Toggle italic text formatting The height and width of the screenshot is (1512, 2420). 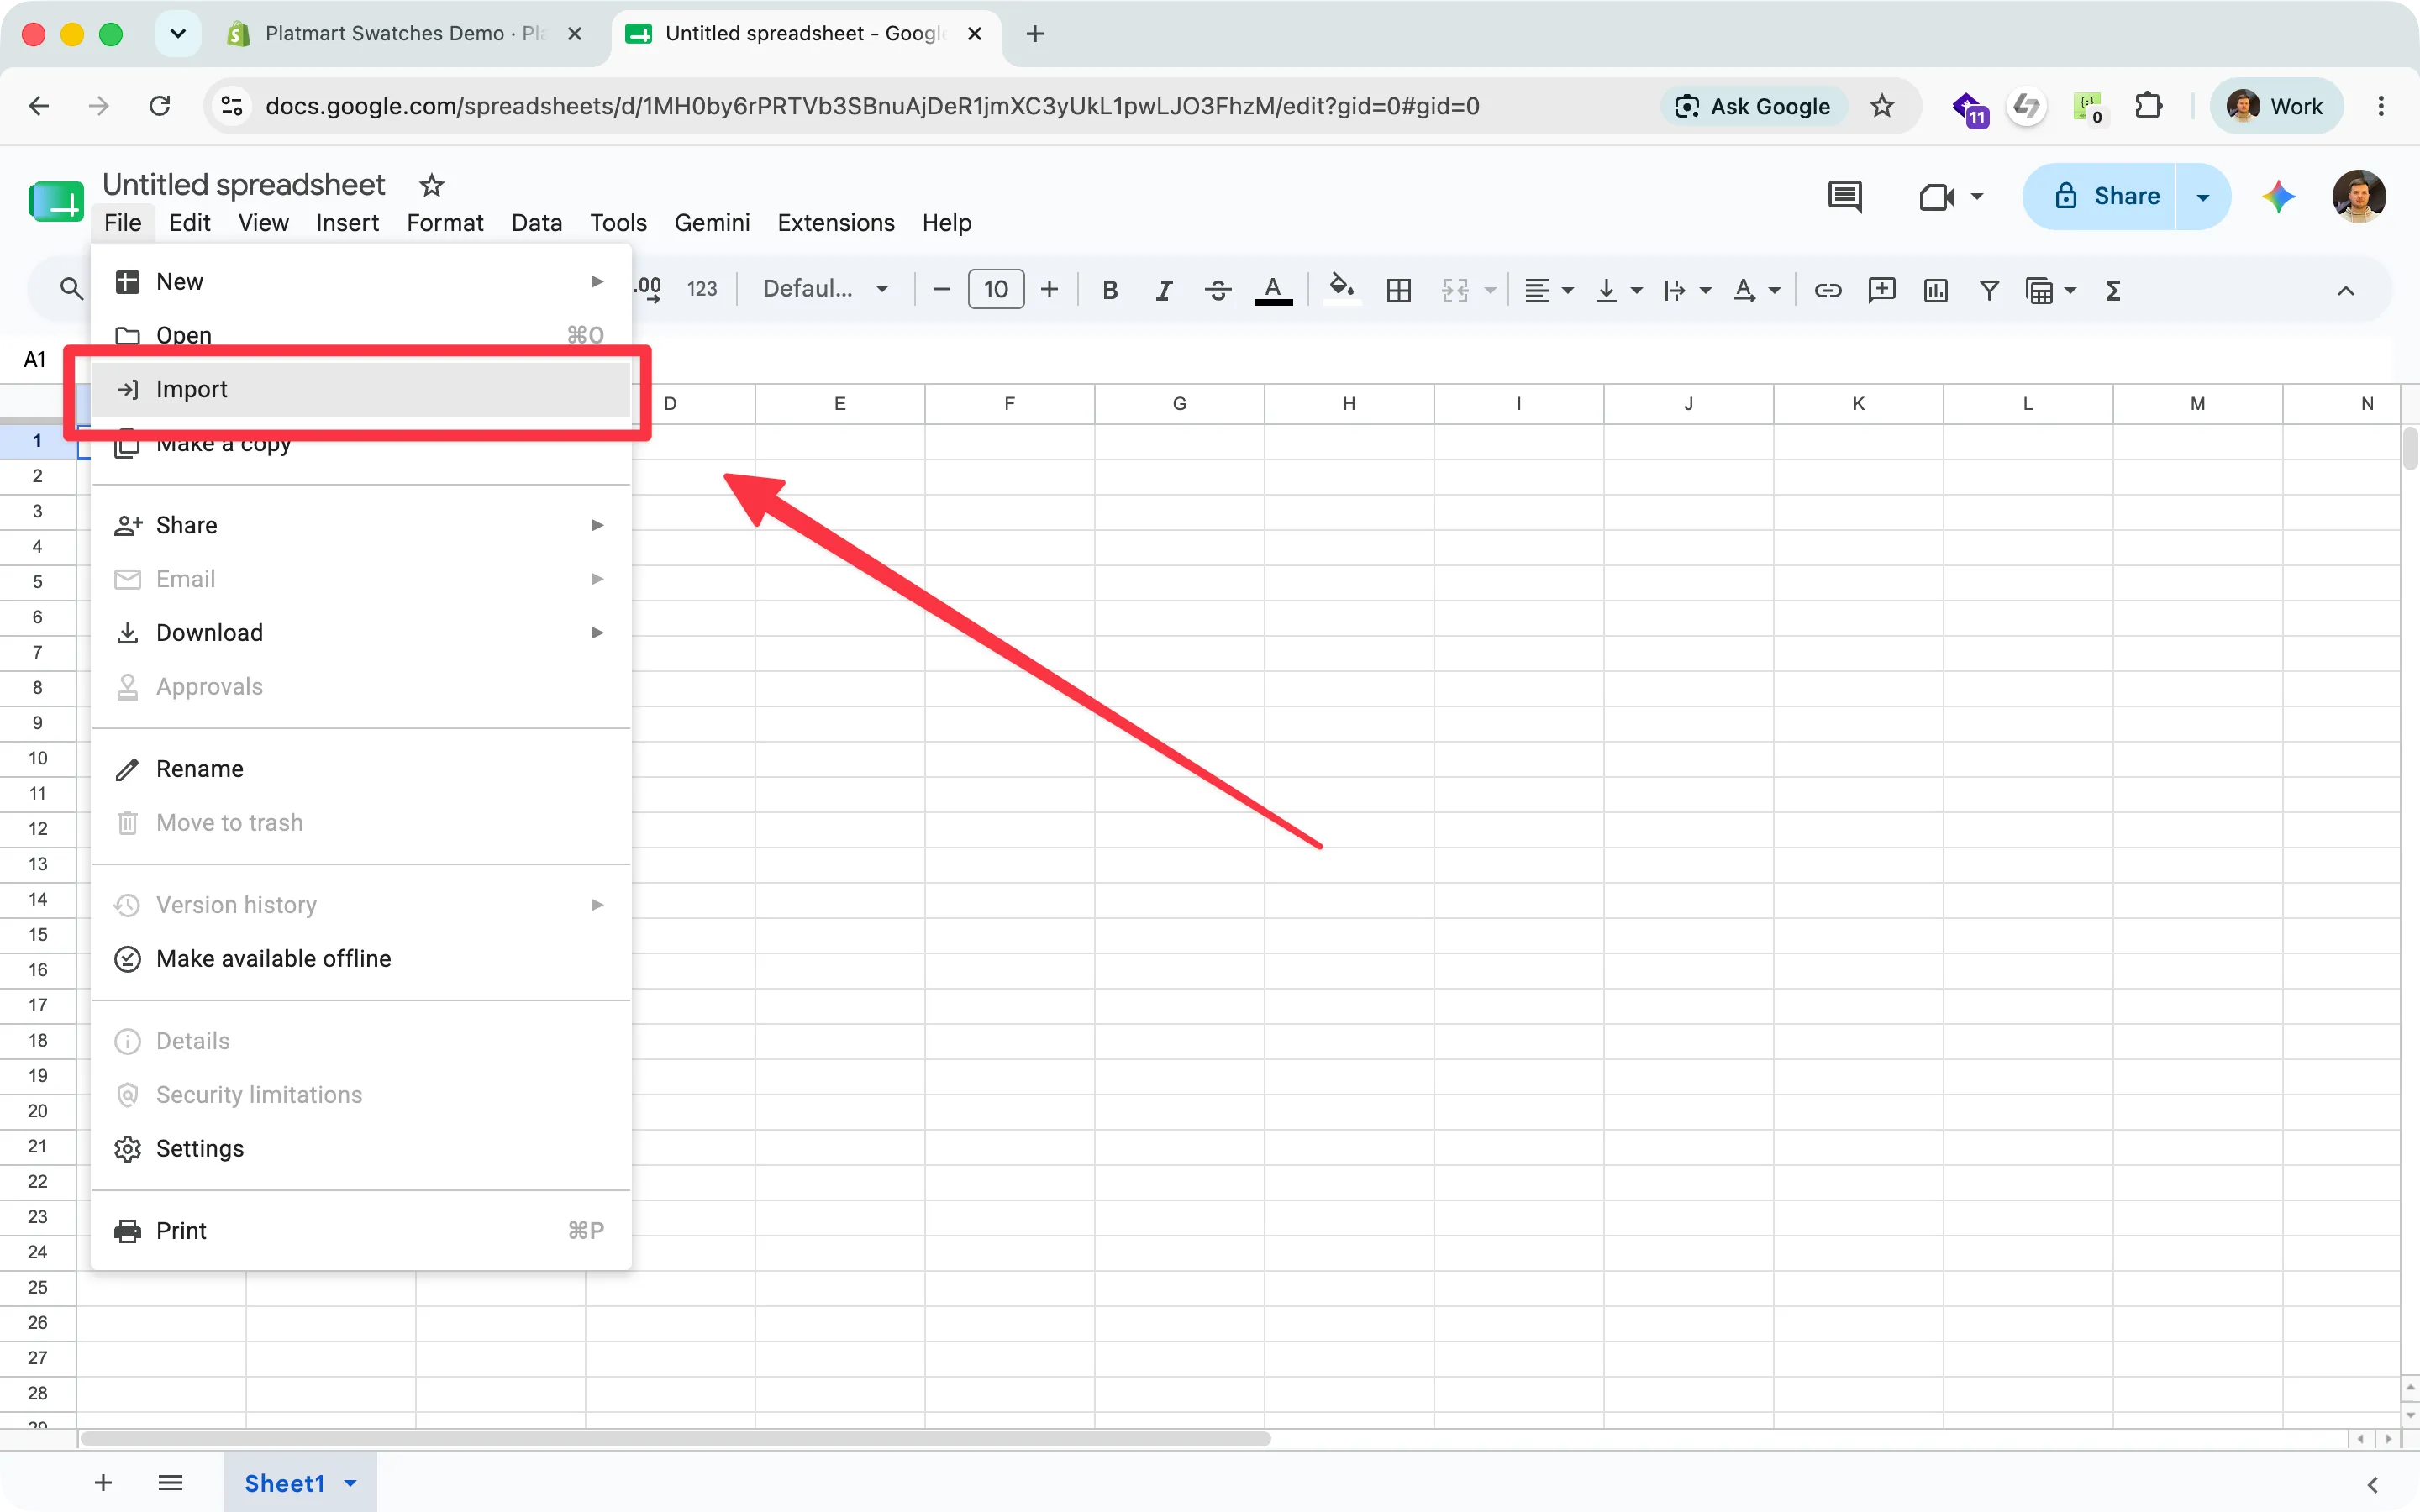coord(1163,290)
